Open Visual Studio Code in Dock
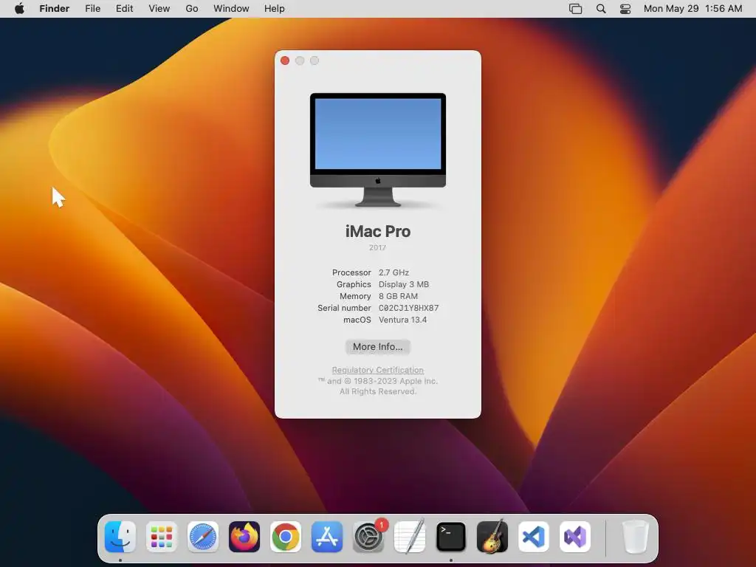 coord(534,537)
